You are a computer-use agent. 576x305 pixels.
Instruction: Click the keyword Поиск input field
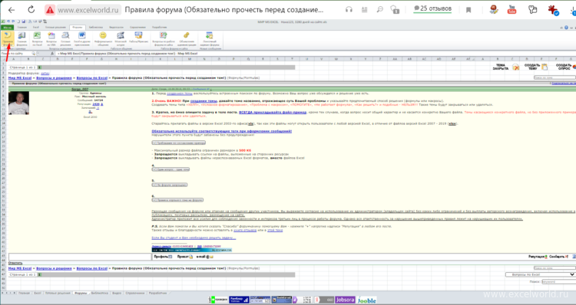[x=559, y=282]
